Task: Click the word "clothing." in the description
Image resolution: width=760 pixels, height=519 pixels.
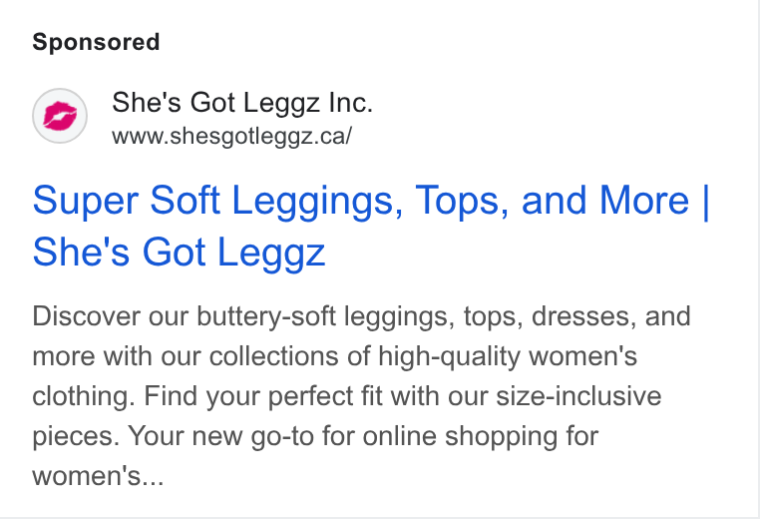Action: (x=84, y=396)
